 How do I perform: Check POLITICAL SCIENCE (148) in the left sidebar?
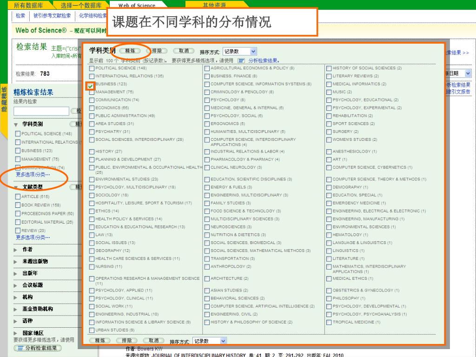18,134
